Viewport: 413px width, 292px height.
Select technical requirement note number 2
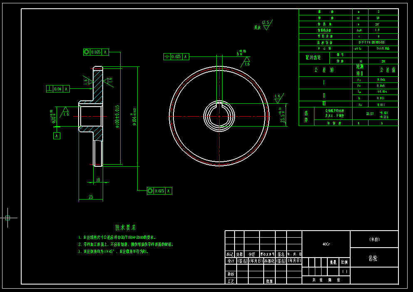pyautogui.click(x=126, y=244)
